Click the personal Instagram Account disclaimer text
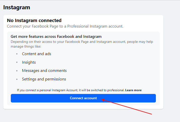Screen dimensions: 180x122 coord(71,90)
